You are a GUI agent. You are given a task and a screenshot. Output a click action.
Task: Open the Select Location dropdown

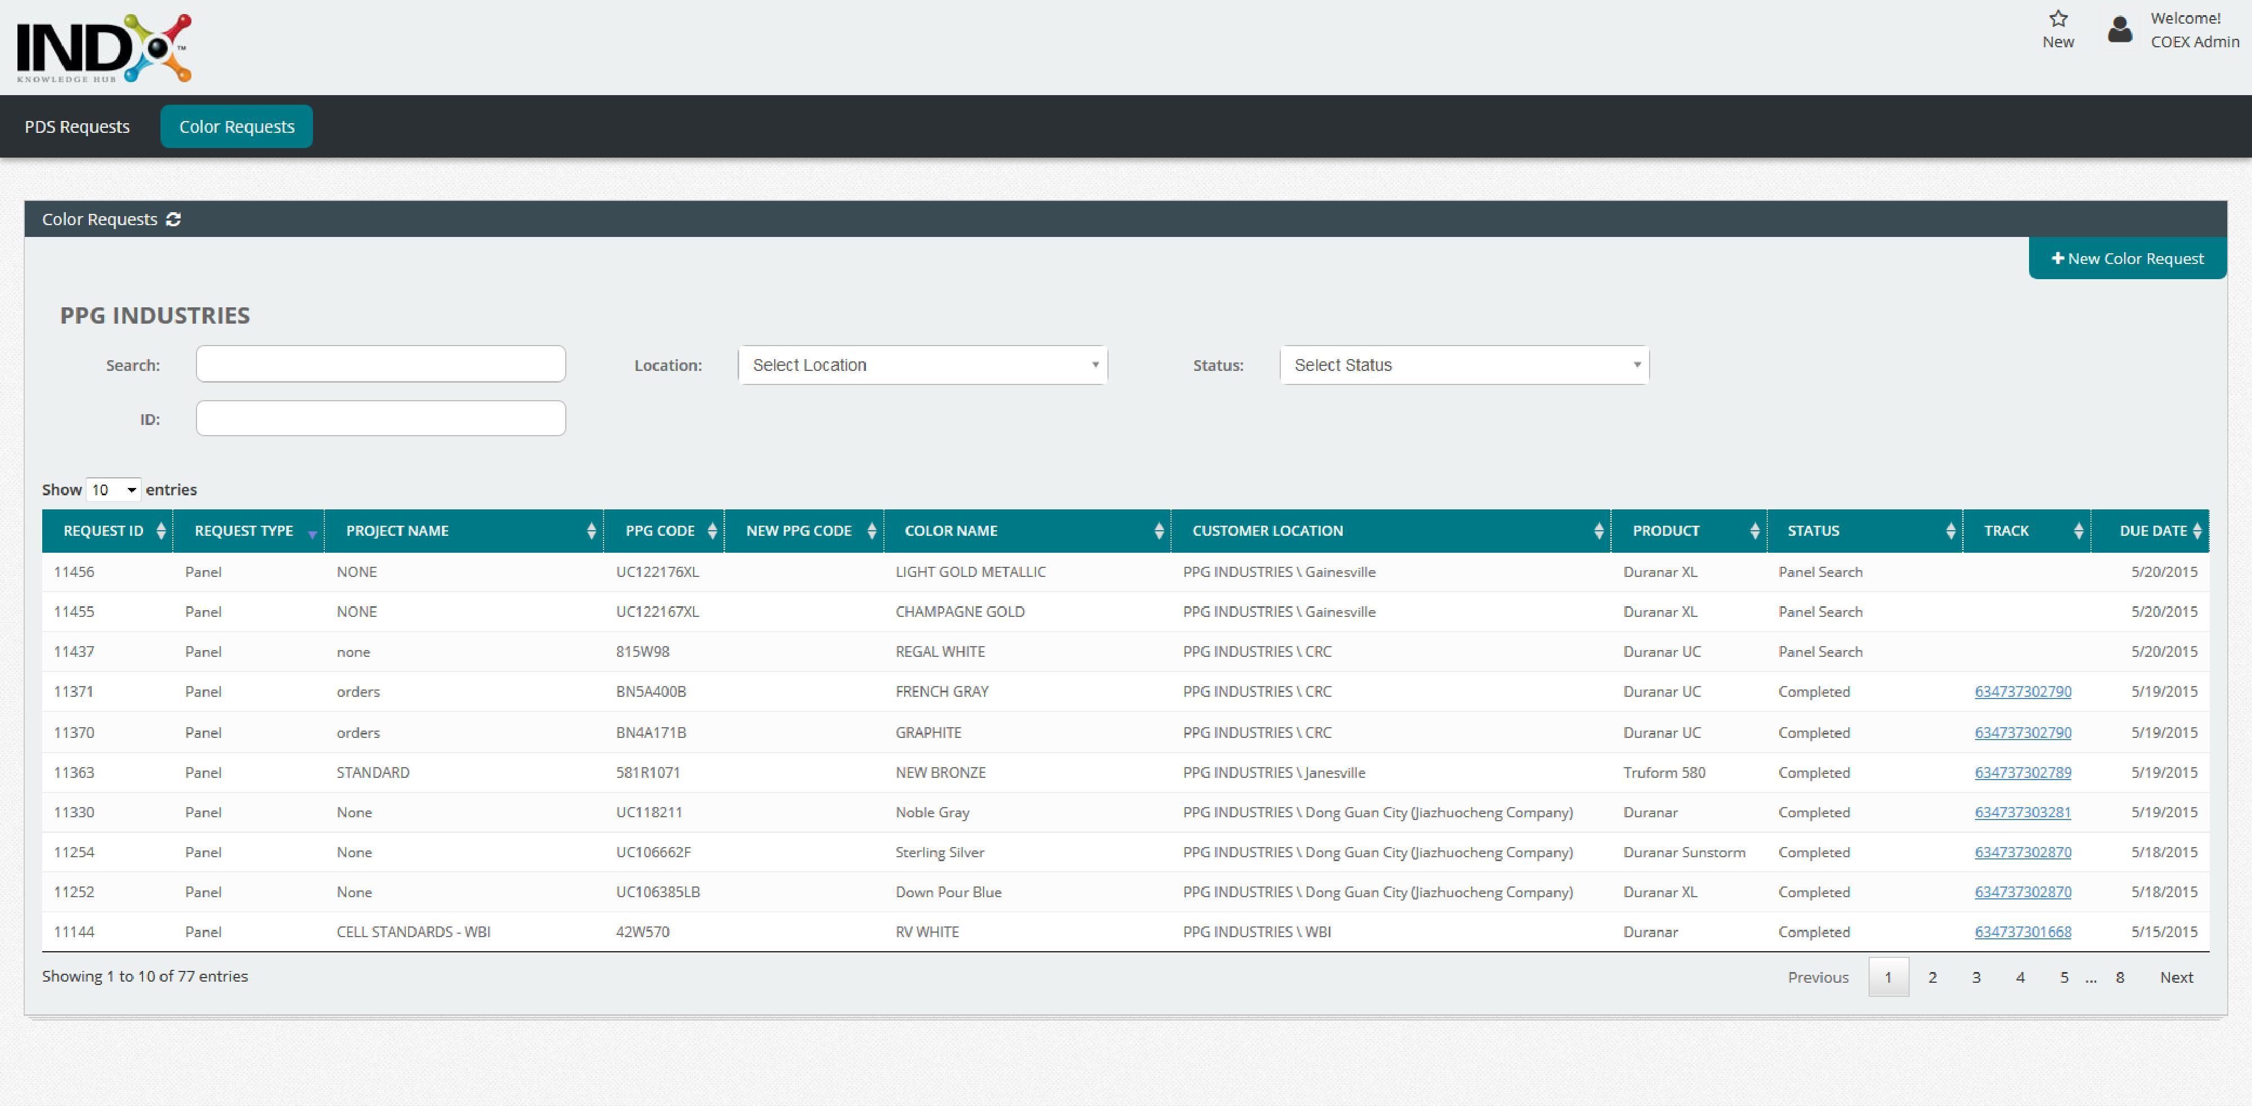click(922, 365)
